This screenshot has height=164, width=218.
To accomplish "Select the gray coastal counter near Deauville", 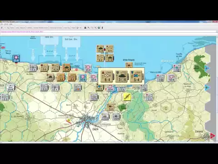I will 177,68.
